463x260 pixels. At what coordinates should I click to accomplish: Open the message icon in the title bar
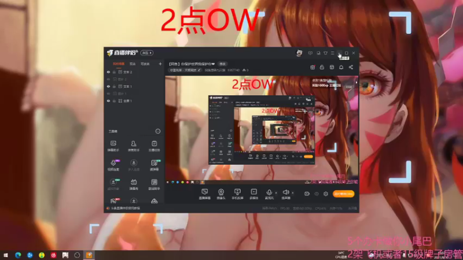310,53
